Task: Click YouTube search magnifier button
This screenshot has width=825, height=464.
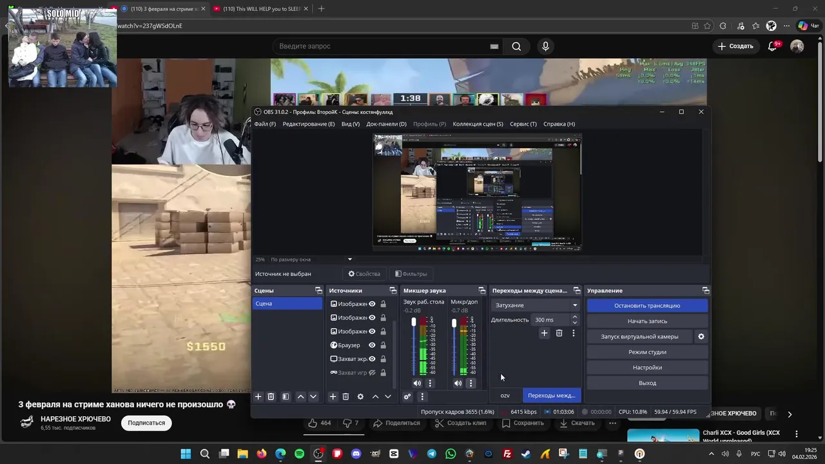Action: tap(516, 46)
